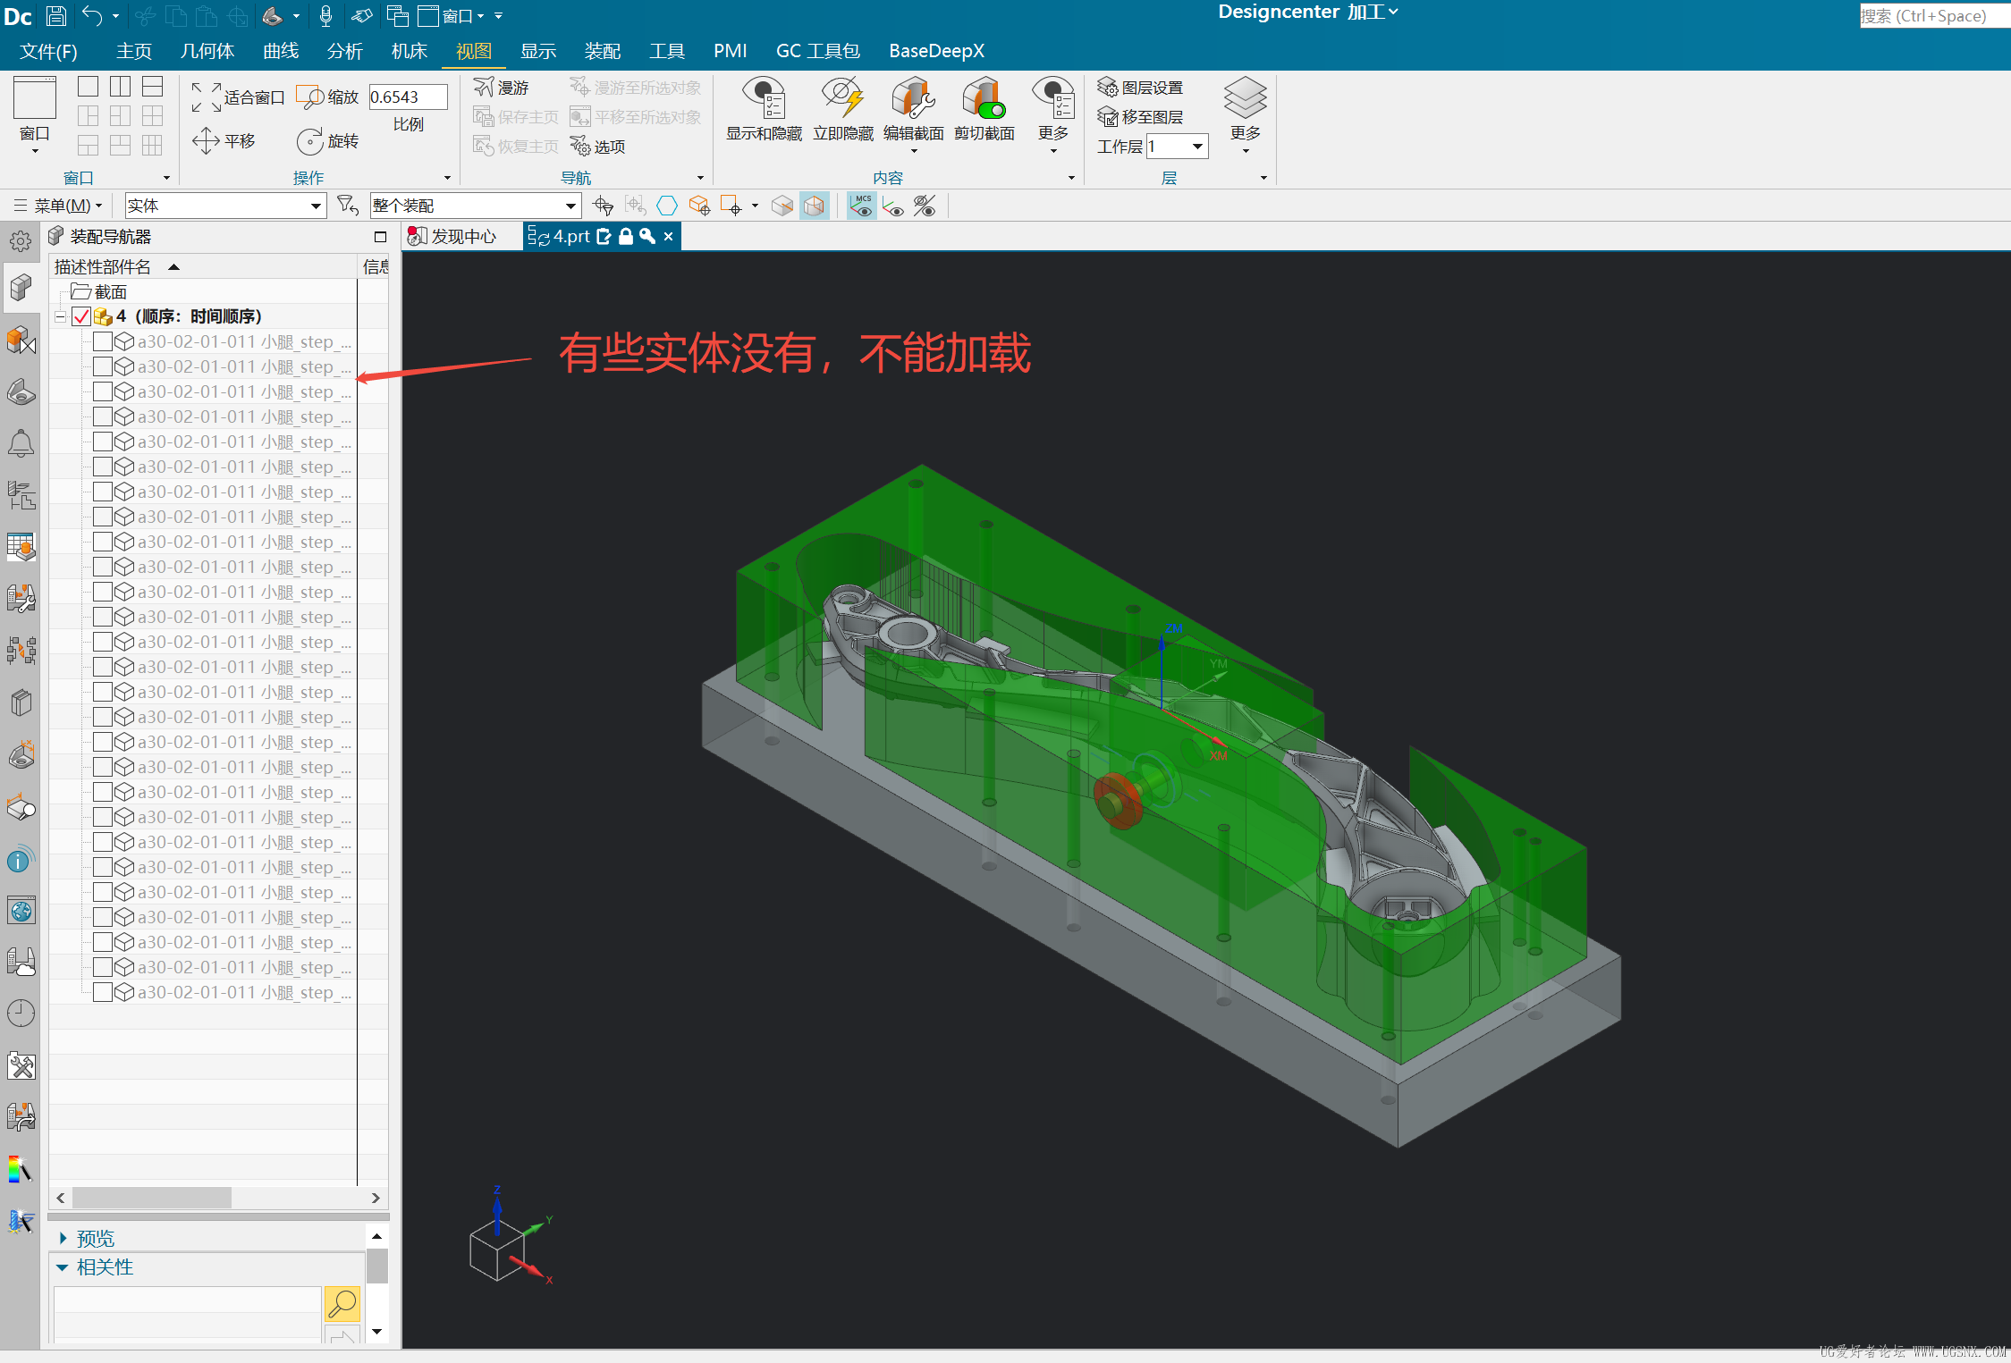Maximize the Assembly Navigator panel
Screen dimensions: 2011x1363
point(380,237)
